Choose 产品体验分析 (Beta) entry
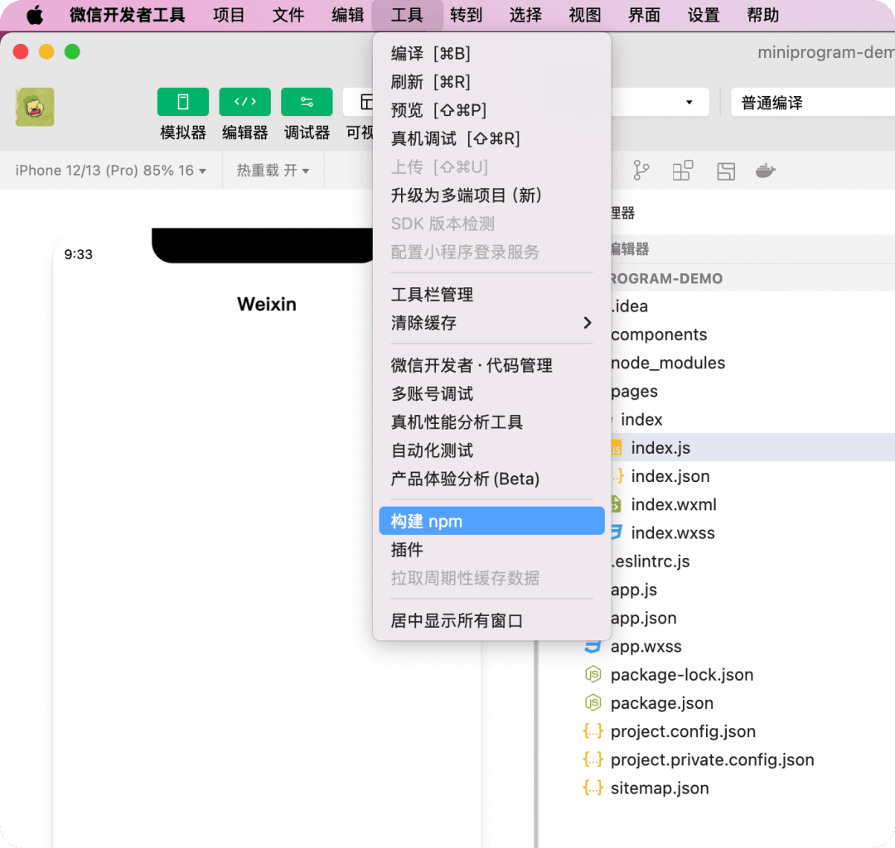 [491, 479]
